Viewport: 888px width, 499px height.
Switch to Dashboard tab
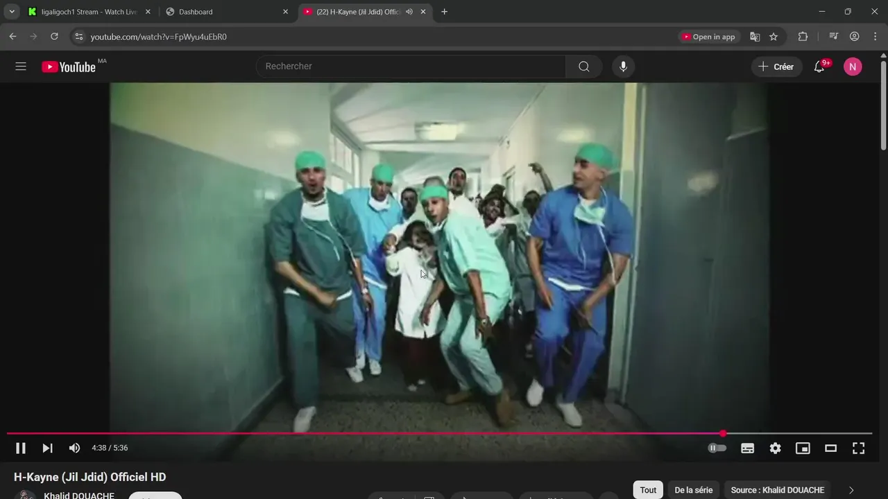click(226, 12)
